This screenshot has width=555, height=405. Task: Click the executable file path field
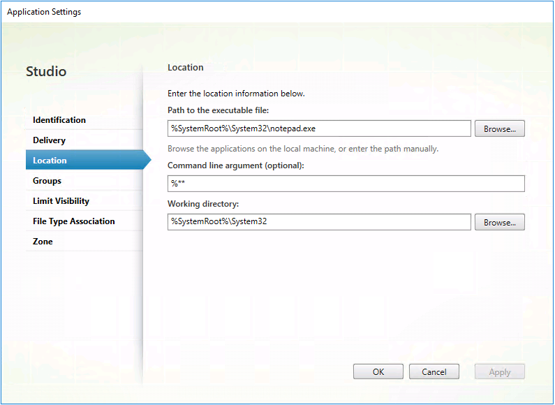(319, 128)
